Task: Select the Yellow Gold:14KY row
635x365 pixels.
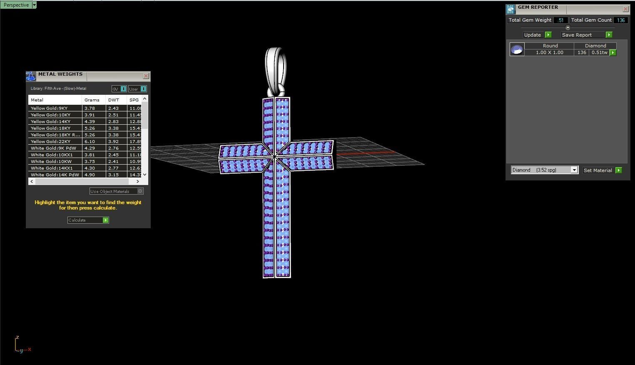Action: [85, 121]
